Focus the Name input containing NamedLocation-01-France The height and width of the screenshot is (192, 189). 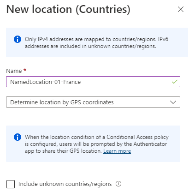(x=93, y=82)
